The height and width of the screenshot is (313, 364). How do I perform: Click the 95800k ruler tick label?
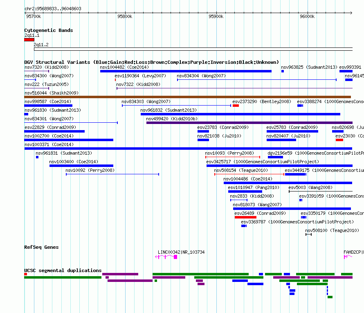click(x=125, y=16)
